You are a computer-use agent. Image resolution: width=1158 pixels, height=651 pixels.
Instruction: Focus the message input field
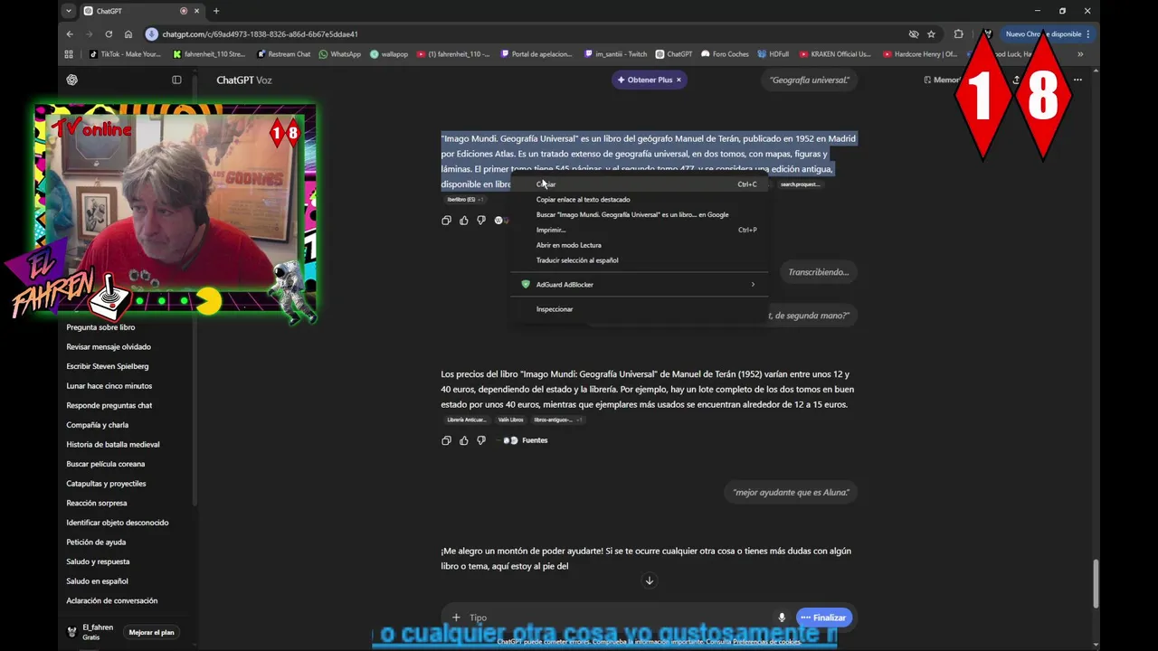tap(620, 618)
